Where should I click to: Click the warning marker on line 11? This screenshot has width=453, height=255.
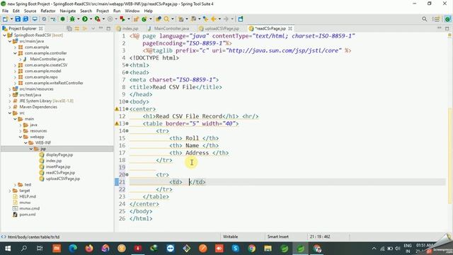[x=117, y=109]
